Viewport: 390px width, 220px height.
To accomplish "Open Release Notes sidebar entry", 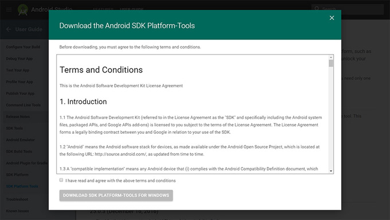I will [x=18, y=117].
